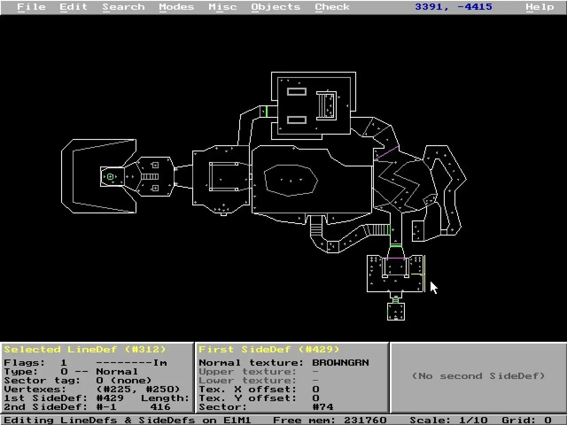The image size is (567, 425).
Task: Expand the Modes menu
Action: tap(176, 7)
